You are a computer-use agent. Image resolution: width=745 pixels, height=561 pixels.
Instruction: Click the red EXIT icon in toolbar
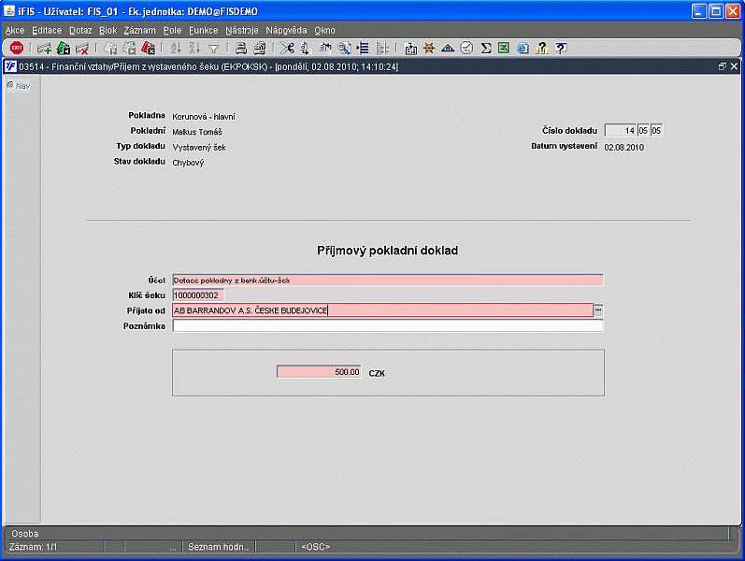point(17,48)
